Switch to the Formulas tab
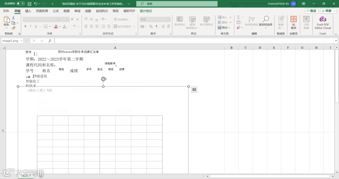Image resolution: width=339 pixels, height=179 pixels. pyautogui.click(x=56, y=11)
